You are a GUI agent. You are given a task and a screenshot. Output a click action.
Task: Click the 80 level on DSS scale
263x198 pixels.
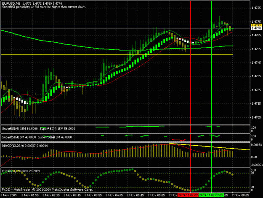click(x=252, y=173)
